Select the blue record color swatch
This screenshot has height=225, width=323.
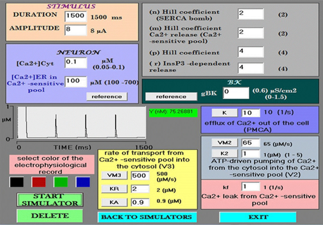click(x=83, y=182)
